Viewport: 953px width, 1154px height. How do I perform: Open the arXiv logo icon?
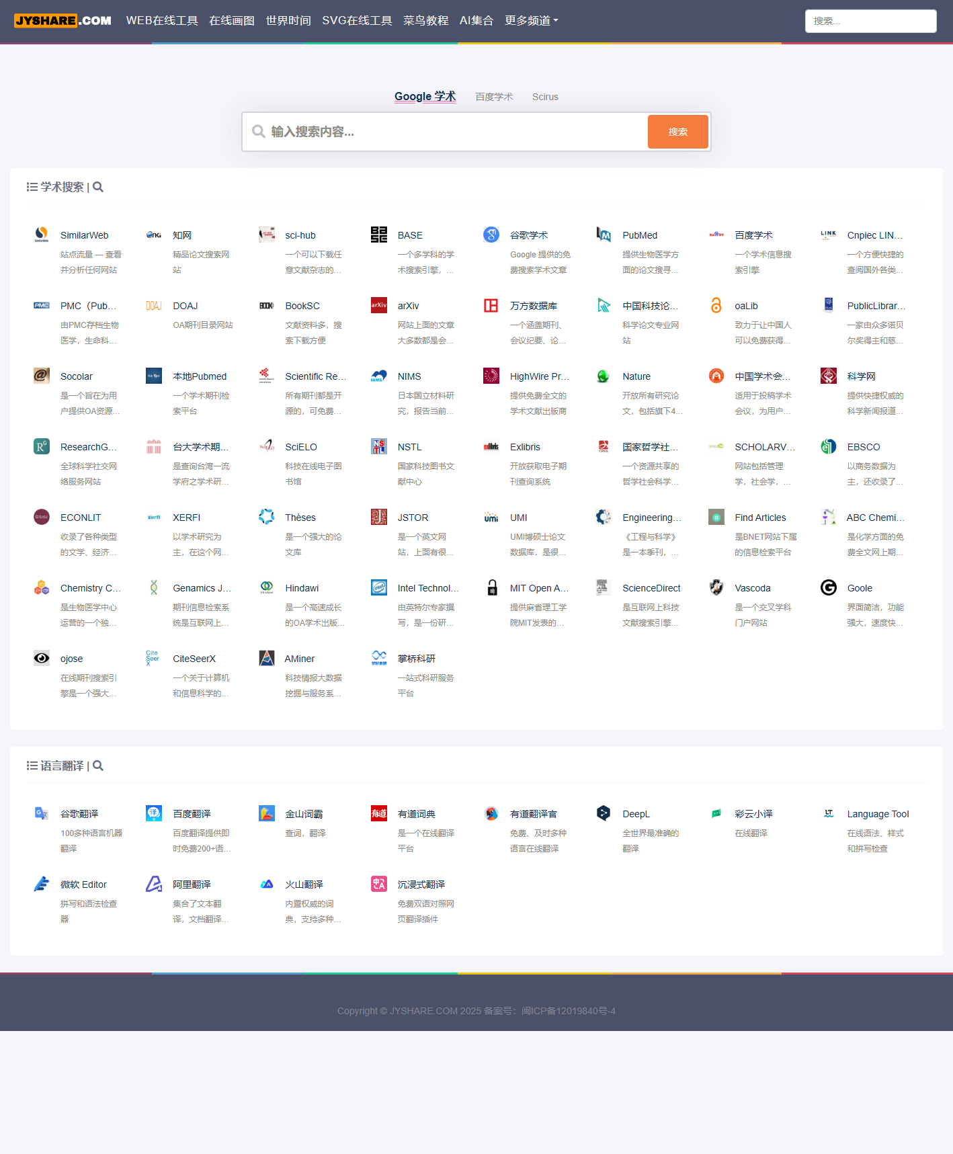tap(379, 305)
